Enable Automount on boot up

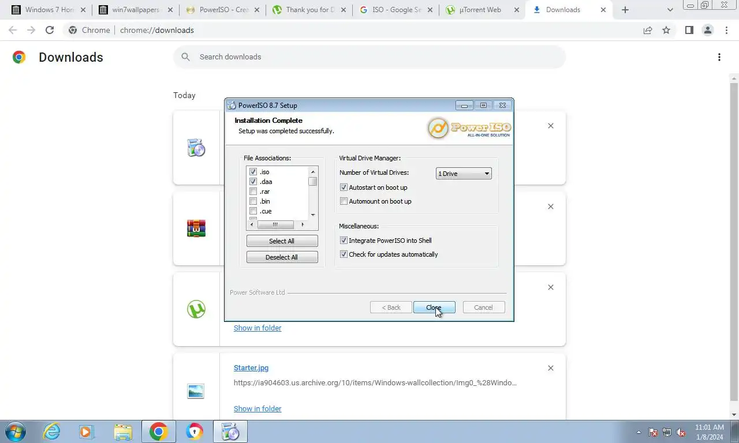344,201
